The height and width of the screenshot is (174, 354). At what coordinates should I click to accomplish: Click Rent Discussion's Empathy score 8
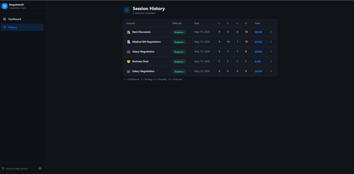point(237,32)
